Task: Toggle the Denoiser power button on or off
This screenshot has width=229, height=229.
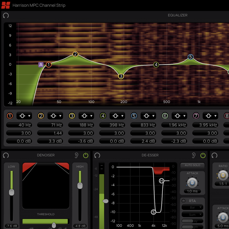Action: (x=86, y=155)
